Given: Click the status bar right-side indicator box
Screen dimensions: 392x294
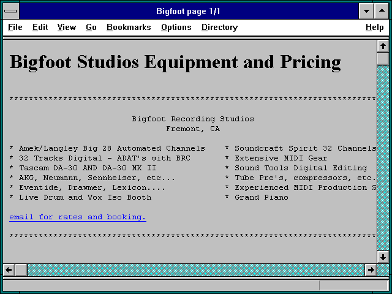Looking at the screenshot, I should tap(353, 285).
